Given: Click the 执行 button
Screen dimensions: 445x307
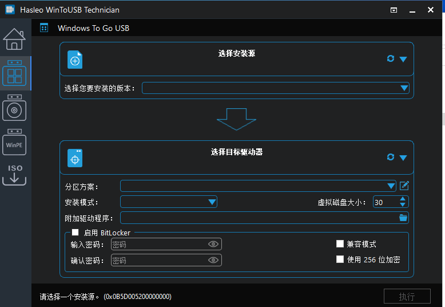Looking at the screenshot, I should tap(407, 297).
